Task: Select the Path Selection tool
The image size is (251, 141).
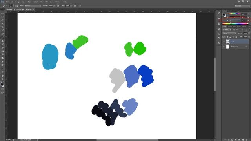Action: [x=2, y=69]
